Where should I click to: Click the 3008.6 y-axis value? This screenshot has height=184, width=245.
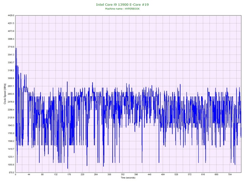coord(11,78)
